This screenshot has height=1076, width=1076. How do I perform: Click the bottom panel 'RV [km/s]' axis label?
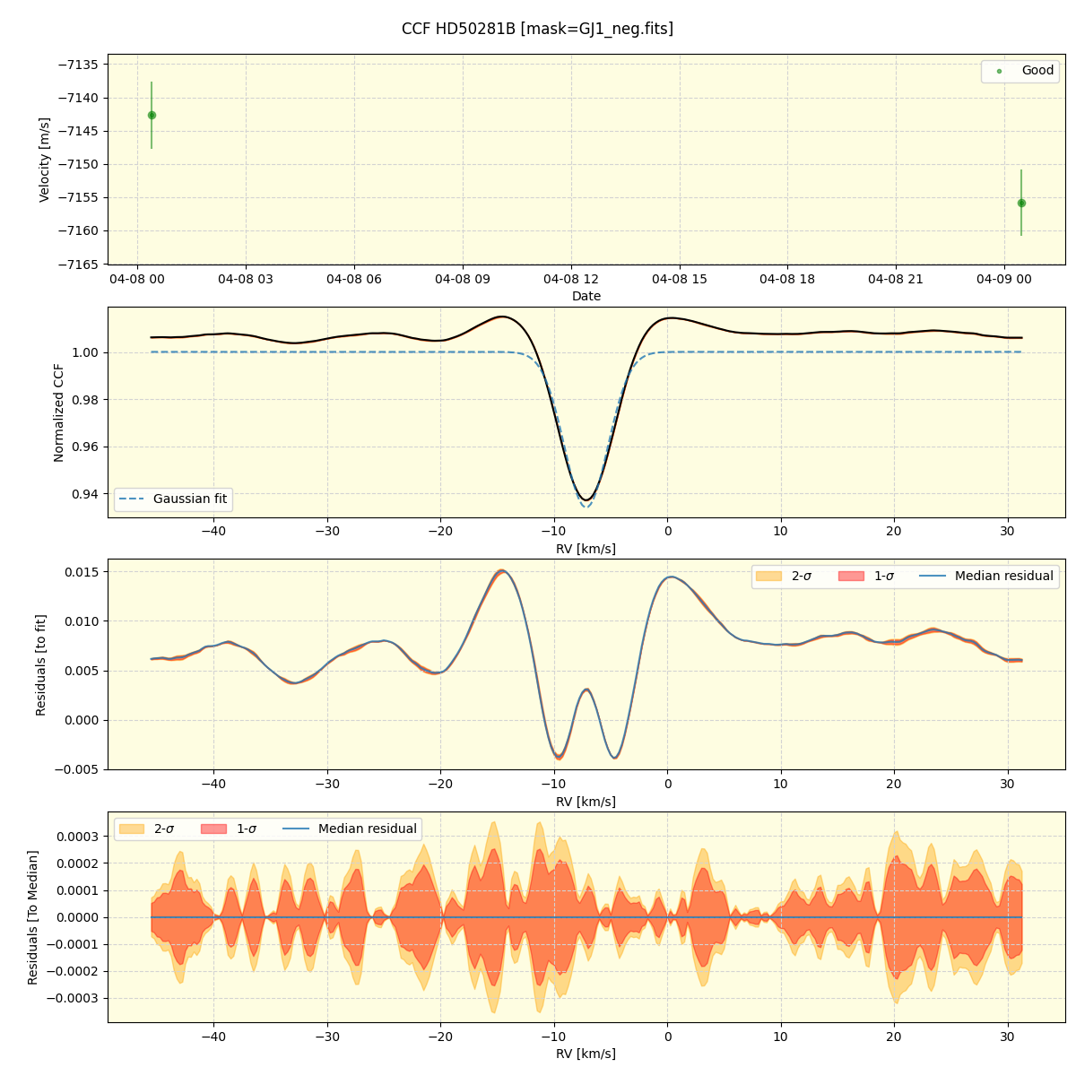tap(586, 1054)
